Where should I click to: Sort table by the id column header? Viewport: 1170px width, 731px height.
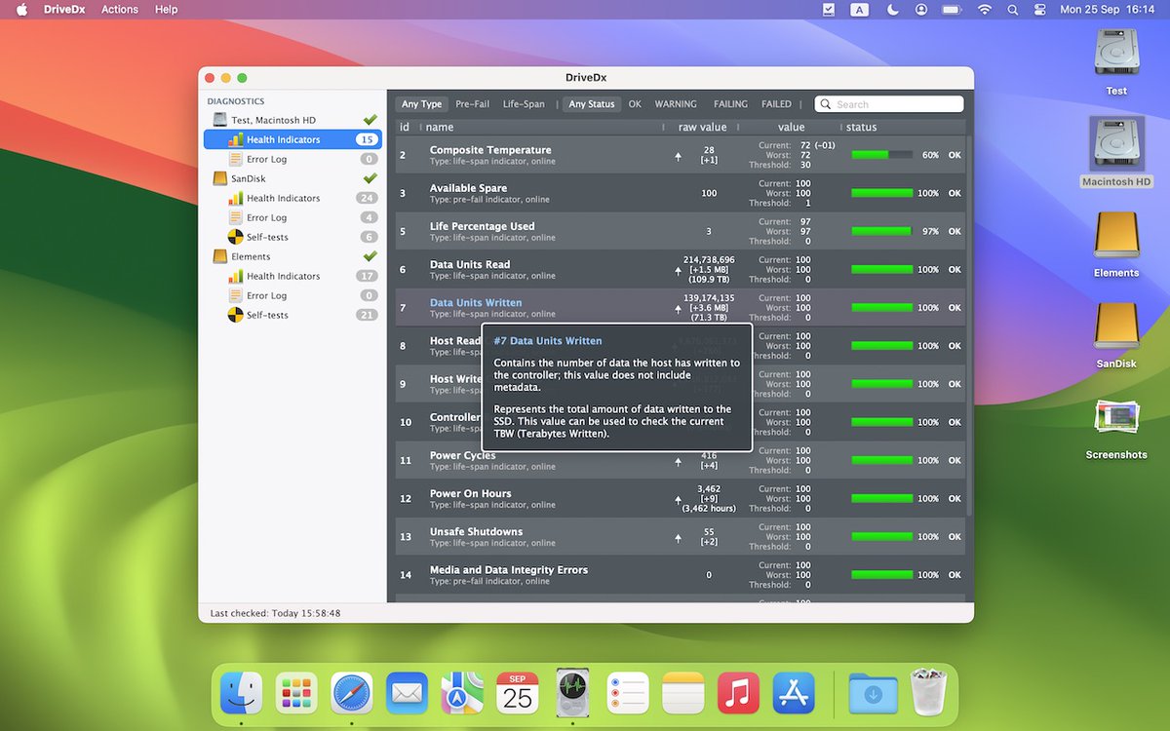pos(405,127)
